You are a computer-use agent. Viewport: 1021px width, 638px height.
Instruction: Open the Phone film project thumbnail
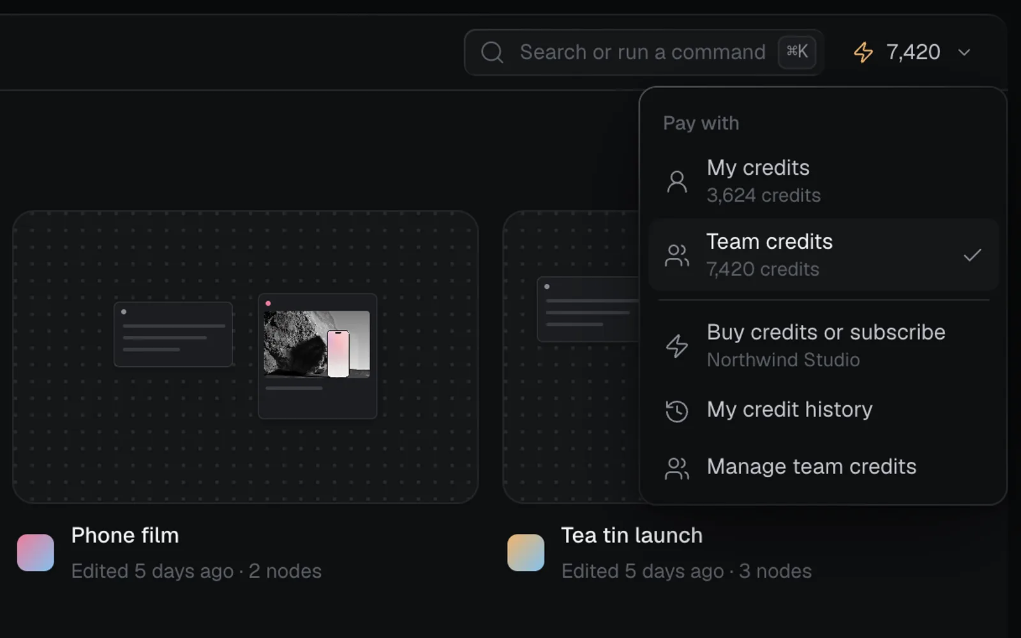tap(246, 357)
